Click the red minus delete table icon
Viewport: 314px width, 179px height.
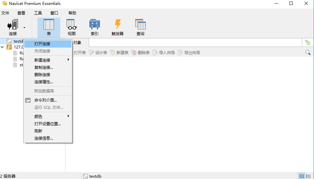coord(134,52)
